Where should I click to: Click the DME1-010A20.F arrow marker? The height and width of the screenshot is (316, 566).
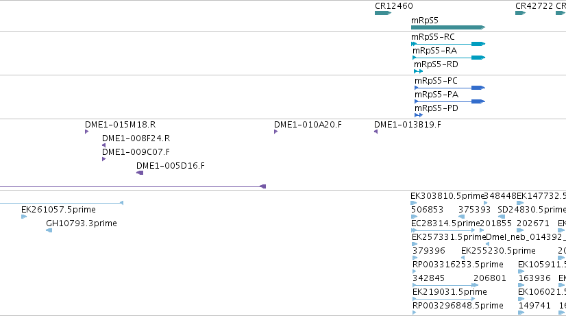click(x=276, y=132)
